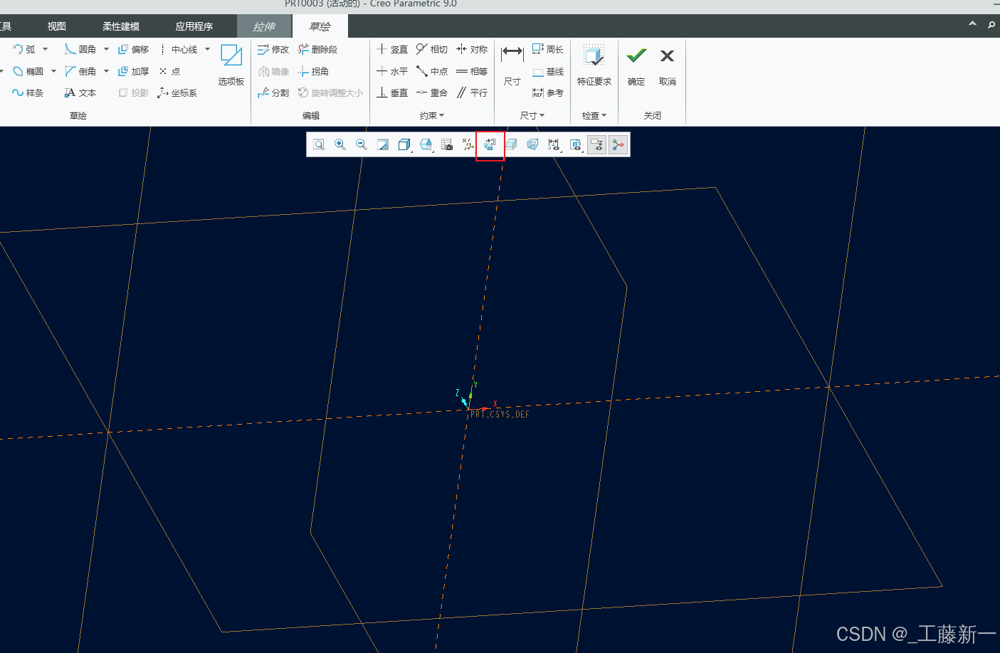1000x653 pixels.
Task: Switch to the 应用程序 tab
Action: (194, 26)
